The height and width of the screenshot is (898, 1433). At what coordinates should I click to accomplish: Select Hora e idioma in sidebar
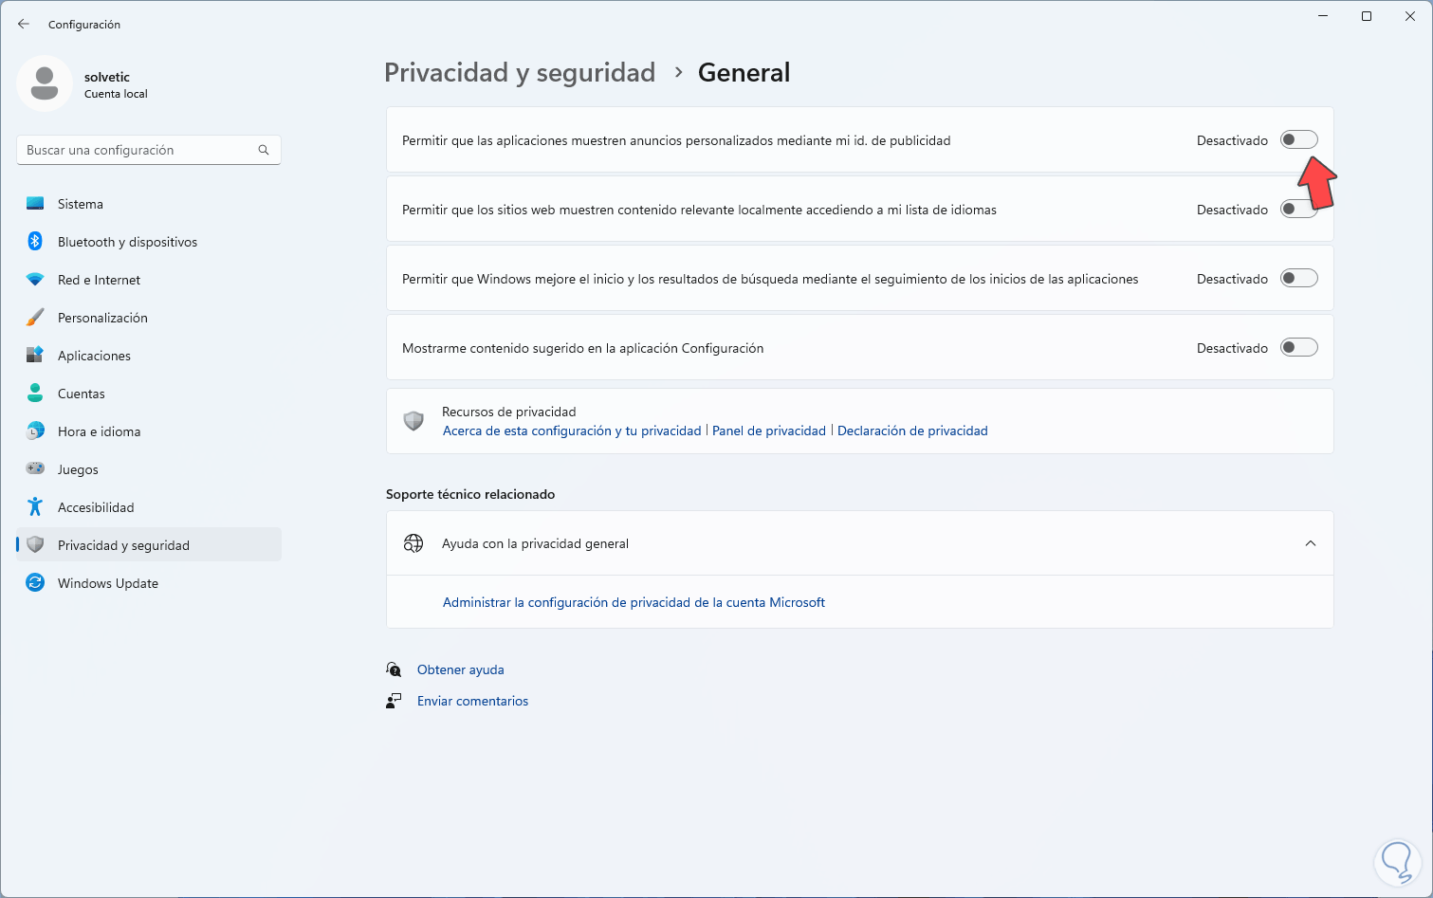click(99, 431)
